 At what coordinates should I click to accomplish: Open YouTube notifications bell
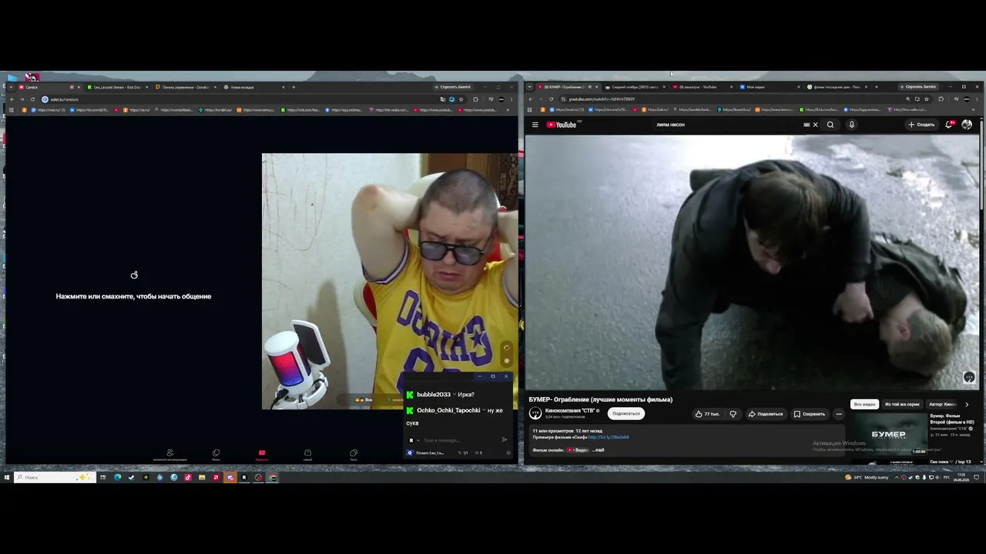pyautogui.click(x=950, y=125)
